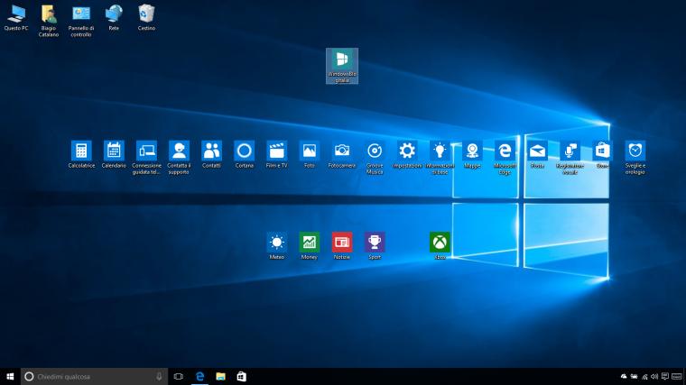Open the Action Center notifications icon
Viewport: 686px width, 385px height.
tap(665, 376)
